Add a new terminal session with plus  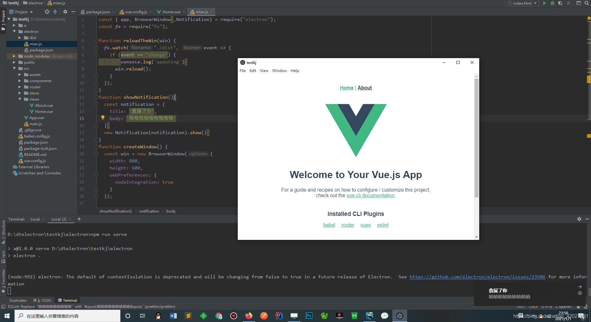coord(79,219)
